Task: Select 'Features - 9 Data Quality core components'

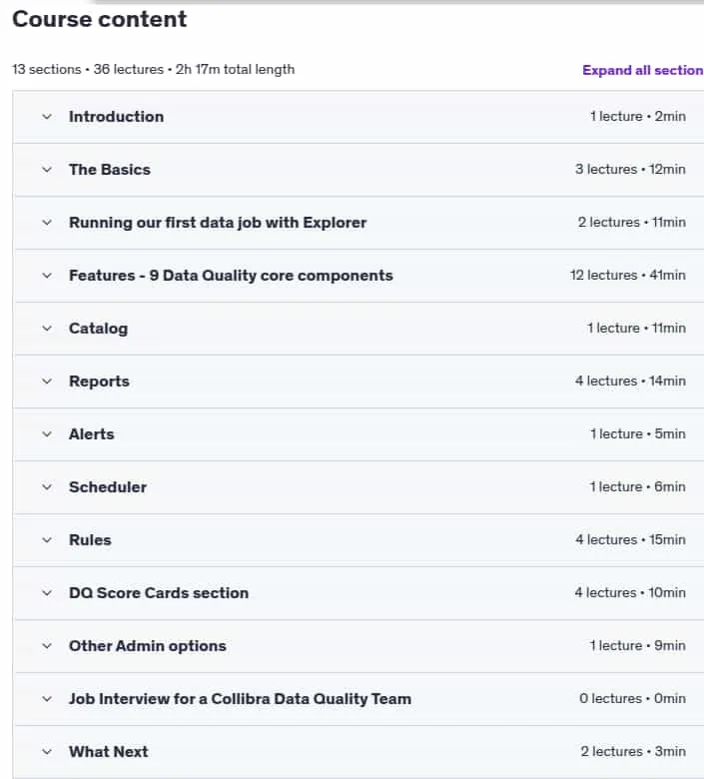Action: (x=231, y=276)
